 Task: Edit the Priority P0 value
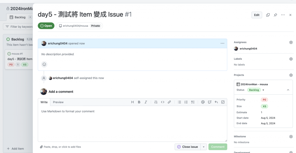(x=264, y=100)
